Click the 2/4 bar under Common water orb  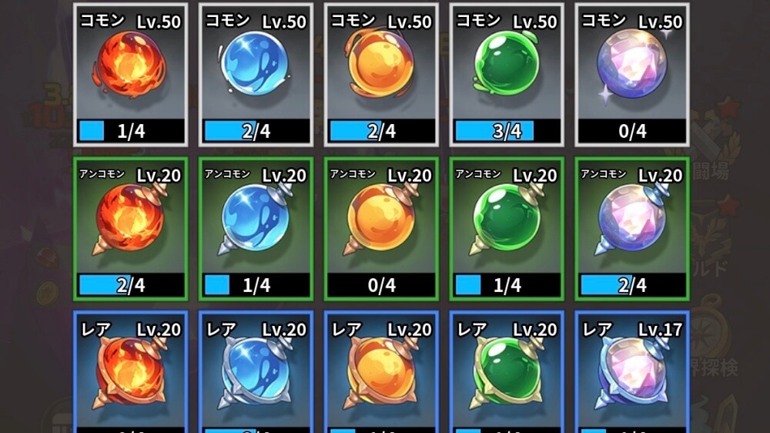click(256, 131)
